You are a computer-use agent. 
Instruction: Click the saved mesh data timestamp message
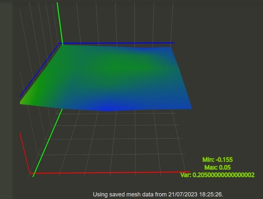pos(158,194)
